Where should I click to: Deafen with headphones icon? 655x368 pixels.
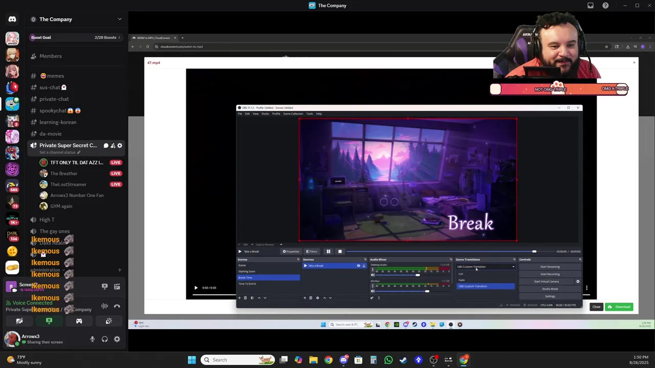(x=105, y=339)
